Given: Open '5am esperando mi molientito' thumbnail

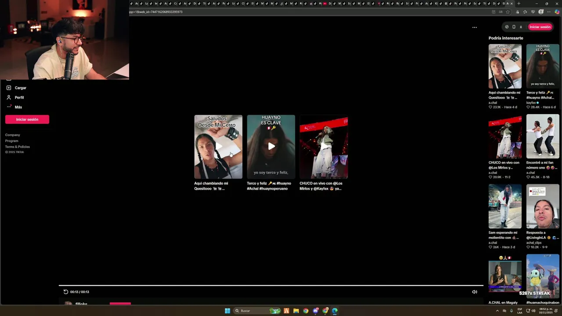Looking at the screenshot, I should [505, 206].
